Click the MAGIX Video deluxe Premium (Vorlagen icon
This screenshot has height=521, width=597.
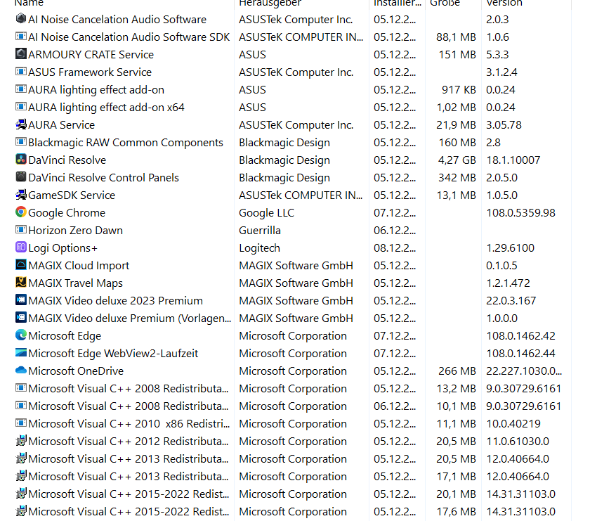pyautogui.click(x=21, y=317)
